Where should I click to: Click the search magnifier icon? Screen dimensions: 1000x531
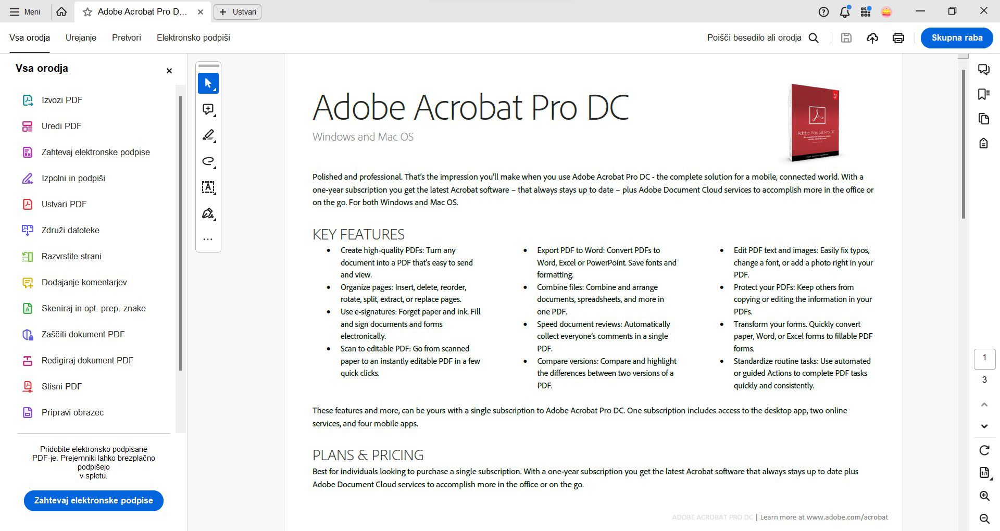click(x=814, y=37)
